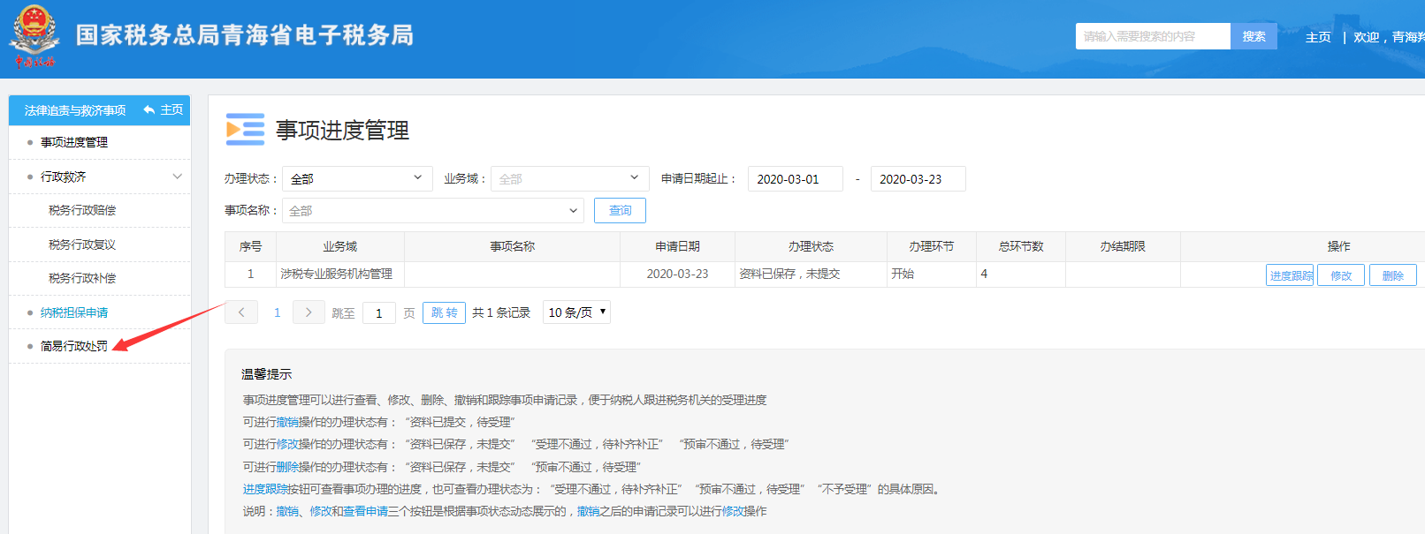This screenshot has width=1425, height=534.
Task: Click the 跳转 button
Action: tap(445, 312)
